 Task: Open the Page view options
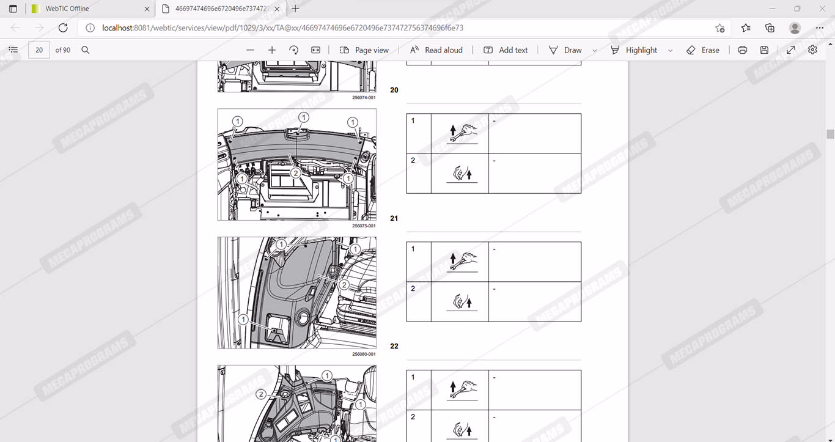coord(364,50)
